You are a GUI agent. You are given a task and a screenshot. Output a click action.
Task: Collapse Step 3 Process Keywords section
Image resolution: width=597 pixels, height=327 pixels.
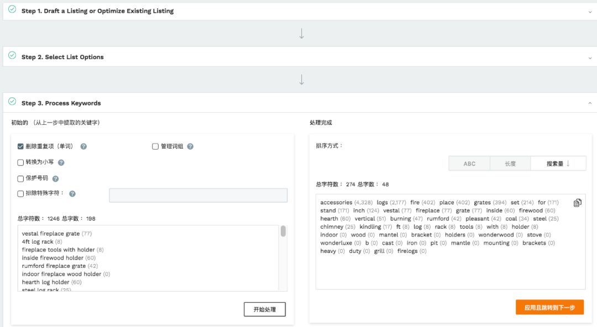(590, 103)
